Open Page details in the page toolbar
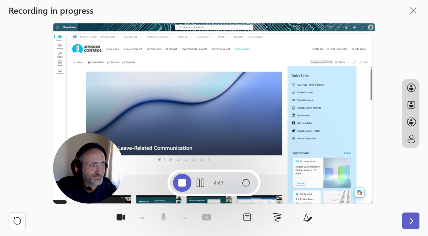The width and height of the screenshot is (428, 236). (x=96, y=62)
